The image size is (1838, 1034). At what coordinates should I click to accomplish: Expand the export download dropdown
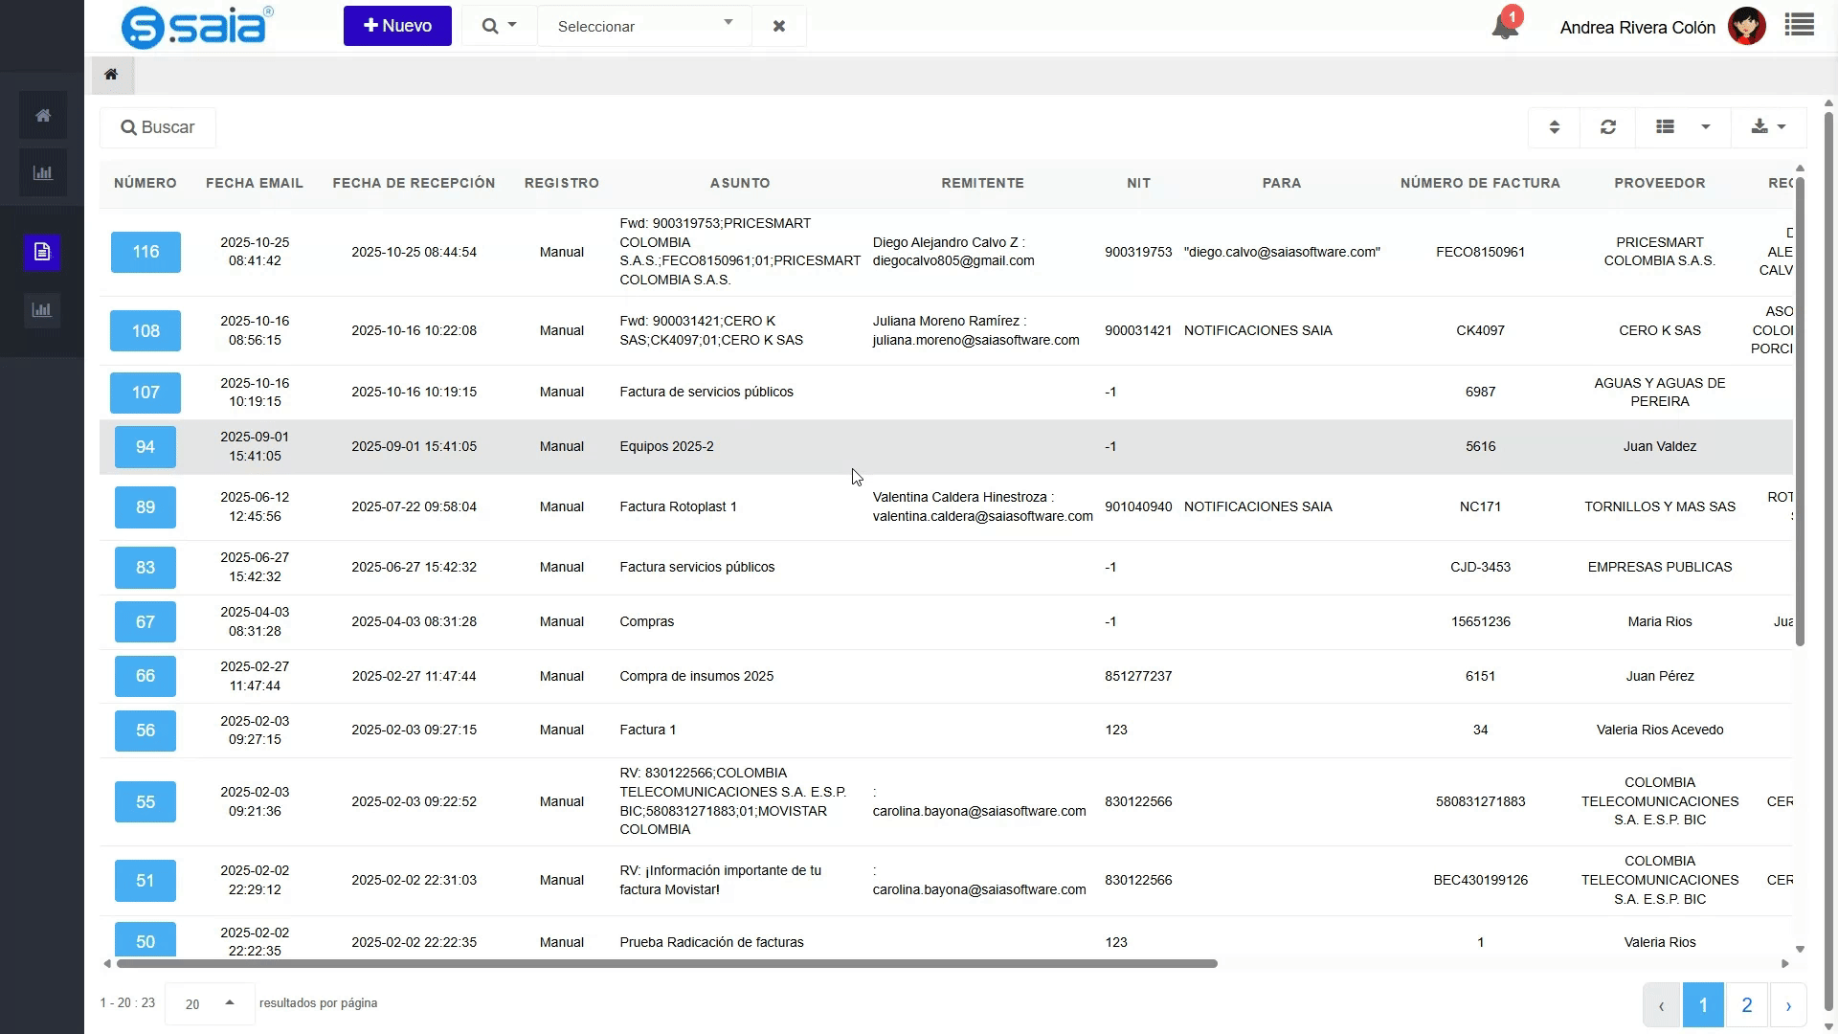tap(1768, 127)
